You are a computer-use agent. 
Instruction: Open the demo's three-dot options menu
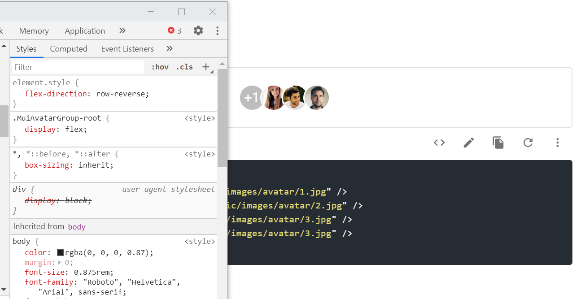(558, 143)
